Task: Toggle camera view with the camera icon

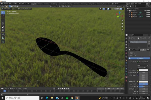Action: click(122, 26)
